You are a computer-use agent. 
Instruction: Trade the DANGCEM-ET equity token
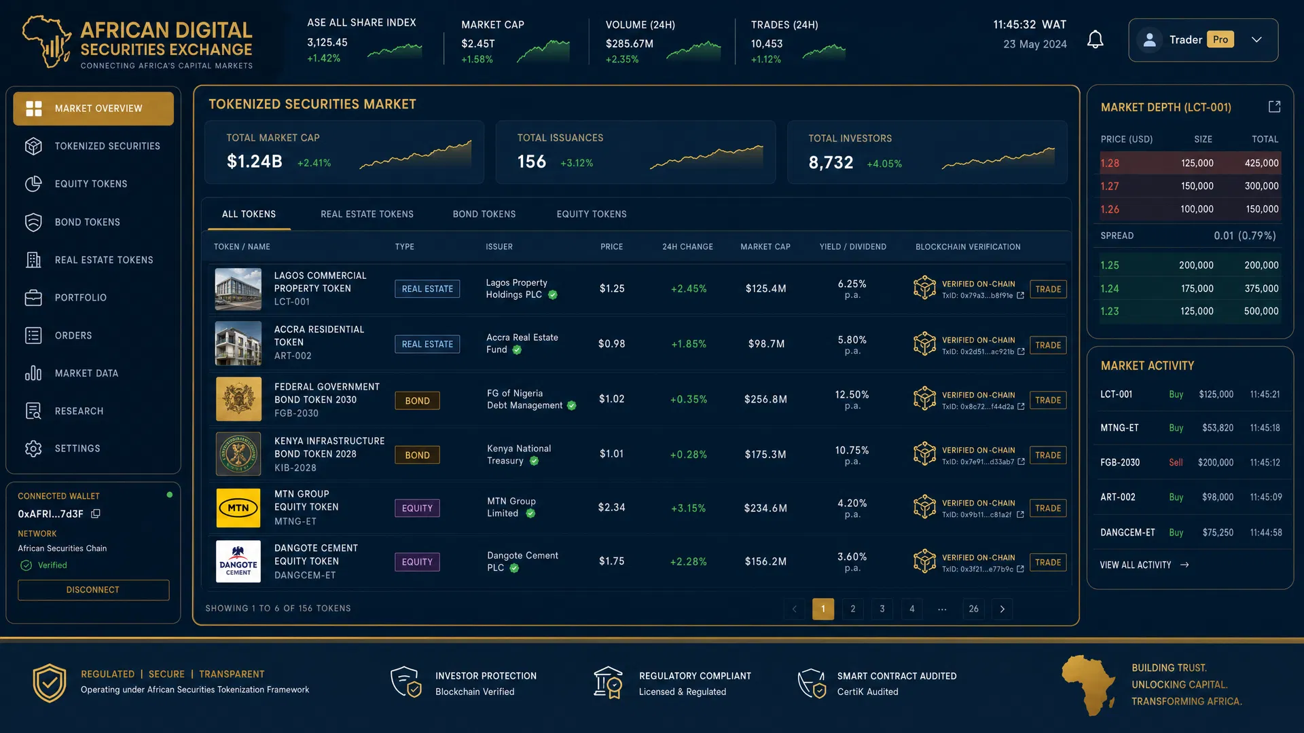pyautogui.click(x=1048, y=562)
